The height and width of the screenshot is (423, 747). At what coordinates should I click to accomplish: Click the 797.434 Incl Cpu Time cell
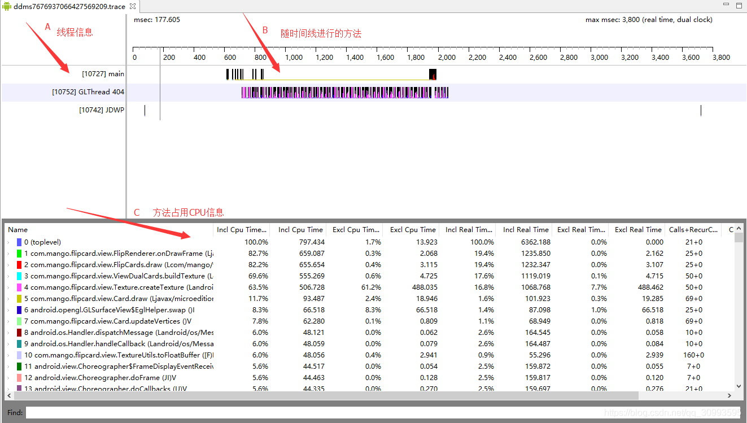pos(312,242)
